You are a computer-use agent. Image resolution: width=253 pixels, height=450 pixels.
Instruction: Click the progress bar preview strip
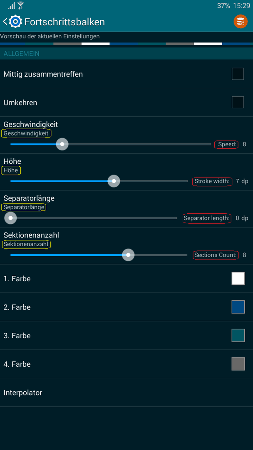(126, 44)
